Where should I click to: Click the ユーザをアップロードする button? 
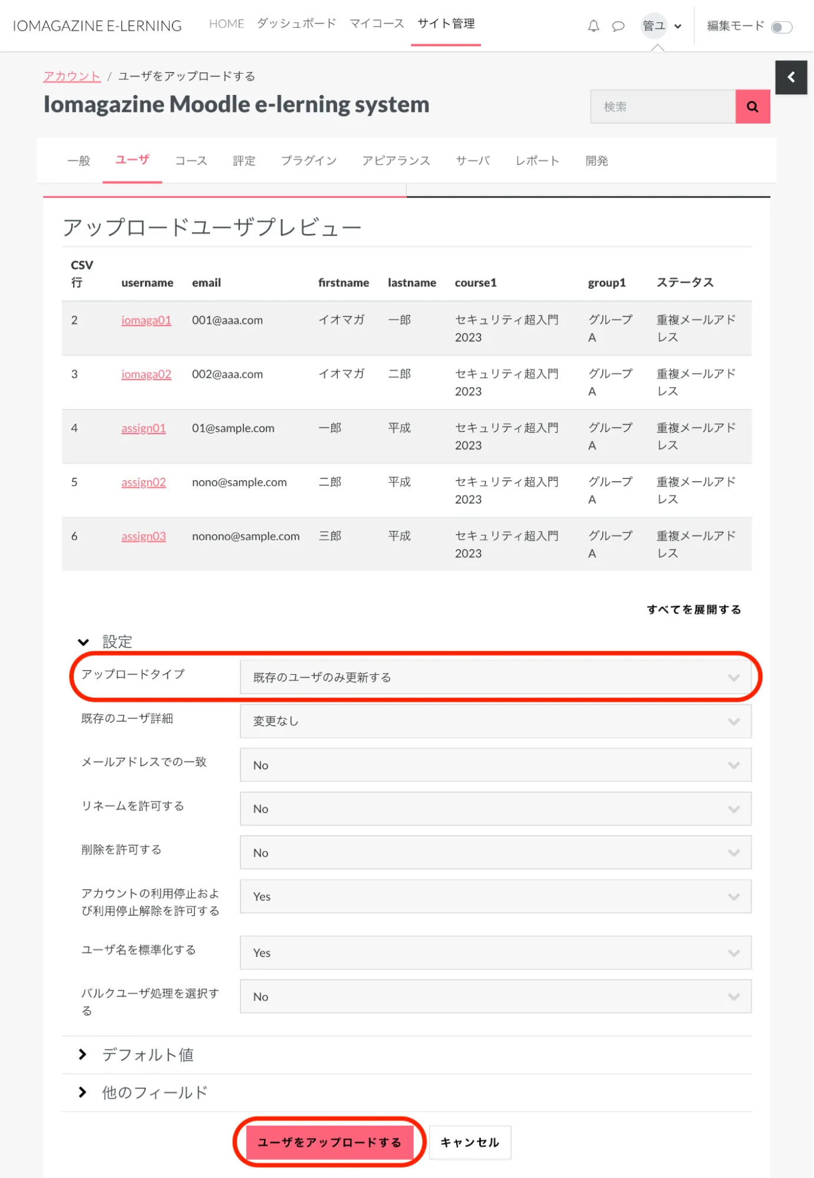[x=329, y=1142]
